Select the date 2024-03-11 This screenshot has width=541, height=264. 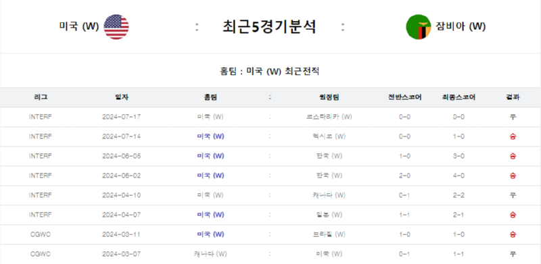[x=122, y=235]
